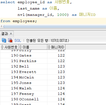106x105 pixels.
Task: Select cell with name Gates
Action: click(33, 56)
